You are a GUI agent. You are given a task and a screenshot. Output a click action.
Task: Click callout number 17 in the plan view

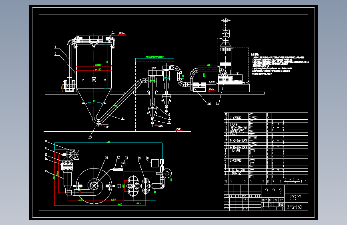[118, 157]
